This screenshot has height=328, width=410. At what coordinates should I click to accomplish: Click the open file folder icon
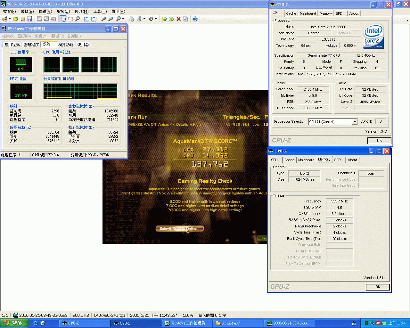(x=16, y=19)
